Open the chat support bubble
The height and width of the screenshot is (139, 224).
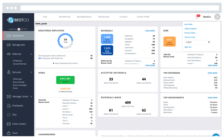click(216, 136)
